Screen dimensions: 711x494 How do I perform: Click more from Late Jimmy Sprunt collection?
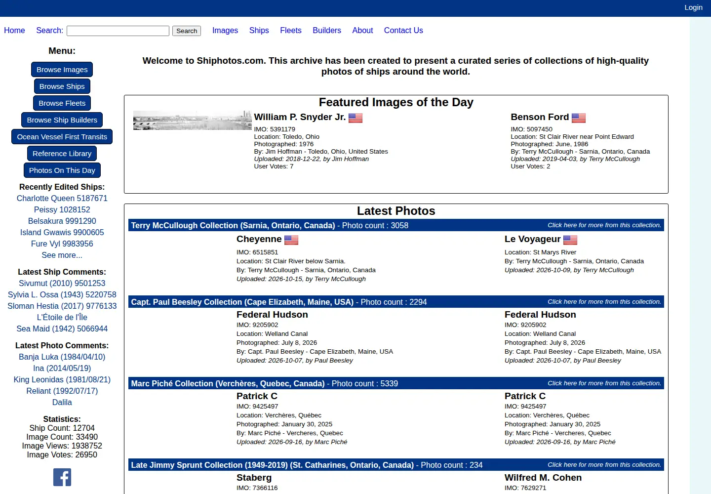click(x=604, y=465)
